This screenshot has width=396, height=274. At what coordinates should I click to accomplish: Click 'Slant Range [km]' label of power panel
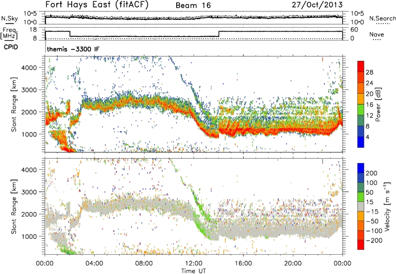pos(14,105)
